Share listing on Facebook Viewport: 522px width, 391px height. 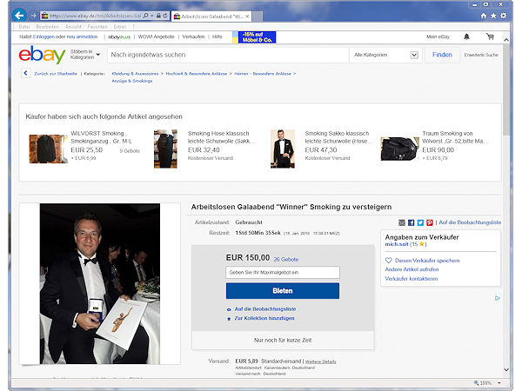pyautogui.click(x=412, y=222)
